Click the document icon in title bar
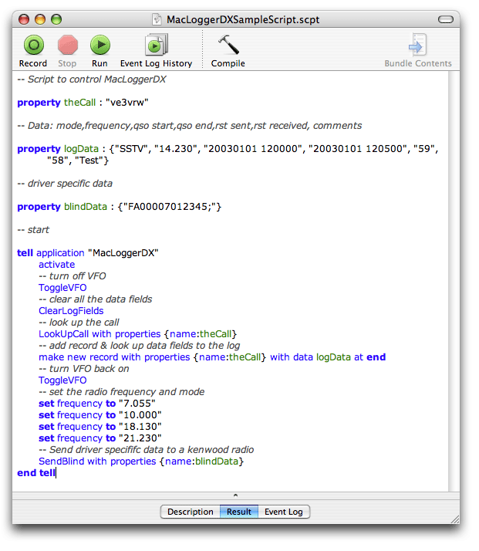Viewport: 479px width, 551px height. [158, 19]
